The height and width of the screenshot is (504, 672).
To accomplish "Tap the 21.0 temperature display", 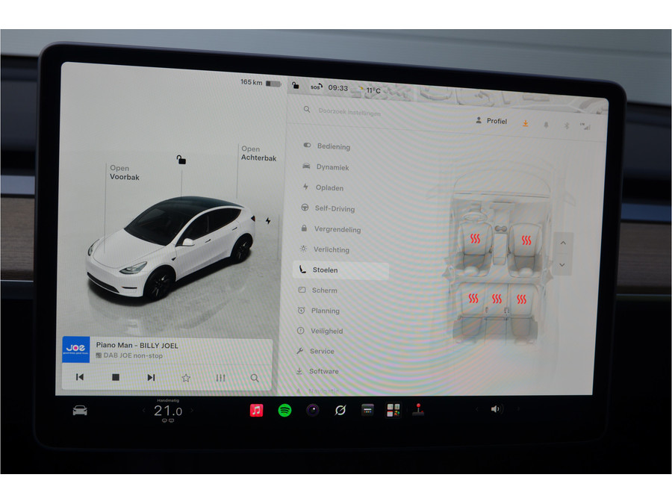I will (x=167, y=411).
